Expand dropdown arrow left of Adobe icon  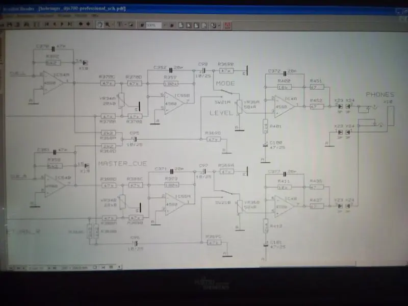click(x=220, y=25)
